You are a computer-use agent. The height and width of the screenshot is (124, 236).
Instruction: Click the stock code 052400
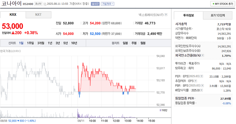28,4
